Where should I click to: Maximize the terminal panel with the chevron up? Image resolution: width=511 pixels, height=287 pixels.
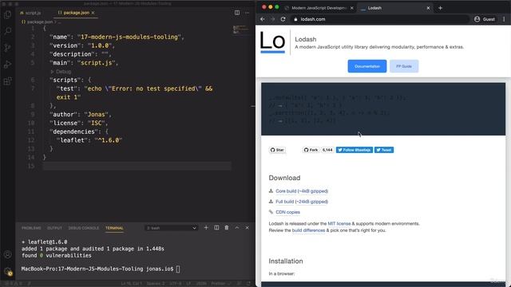pyautogui.click(x=237, y=228)
